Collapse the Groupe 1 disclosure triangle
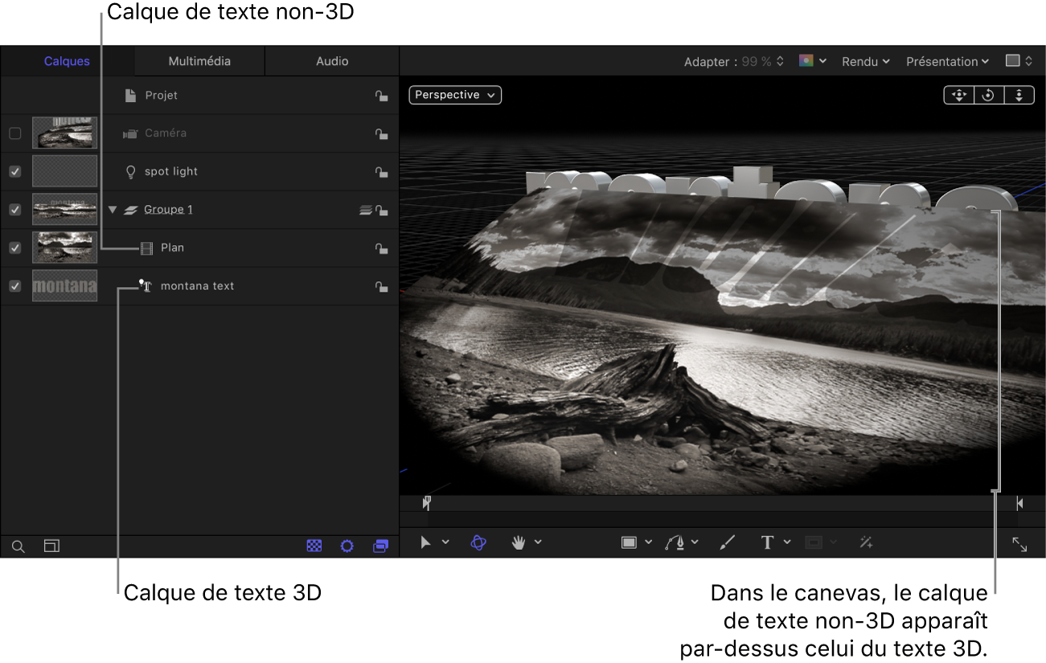 pos(113,210)
